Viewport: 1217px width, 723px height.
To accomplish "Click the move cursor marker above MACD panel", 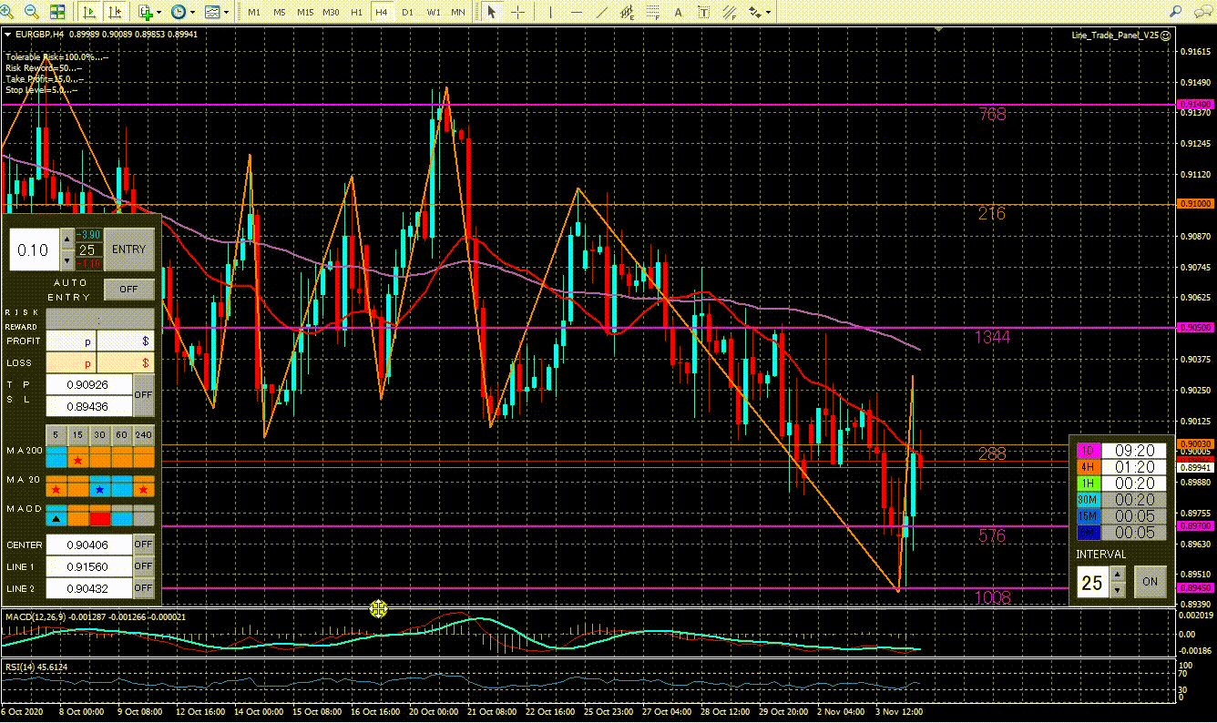I will click(378, 608).
